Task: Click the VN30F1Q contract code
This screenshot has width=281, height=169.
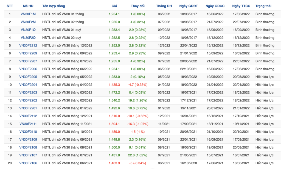Action: click(x=28, y=30)
